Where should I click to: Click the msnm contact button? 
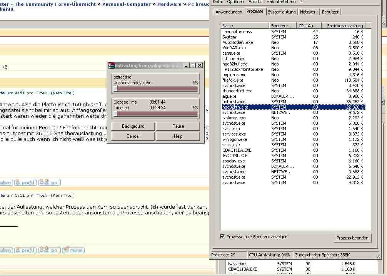73,250
